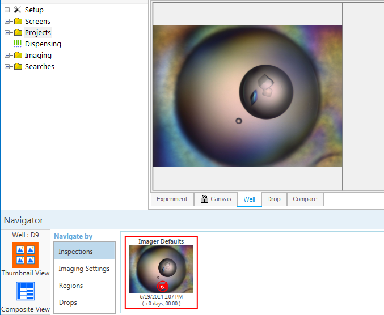The height and width of the screenshot is (315, 384).
Task: Open the Canvas tab
Action: point(216,199)
